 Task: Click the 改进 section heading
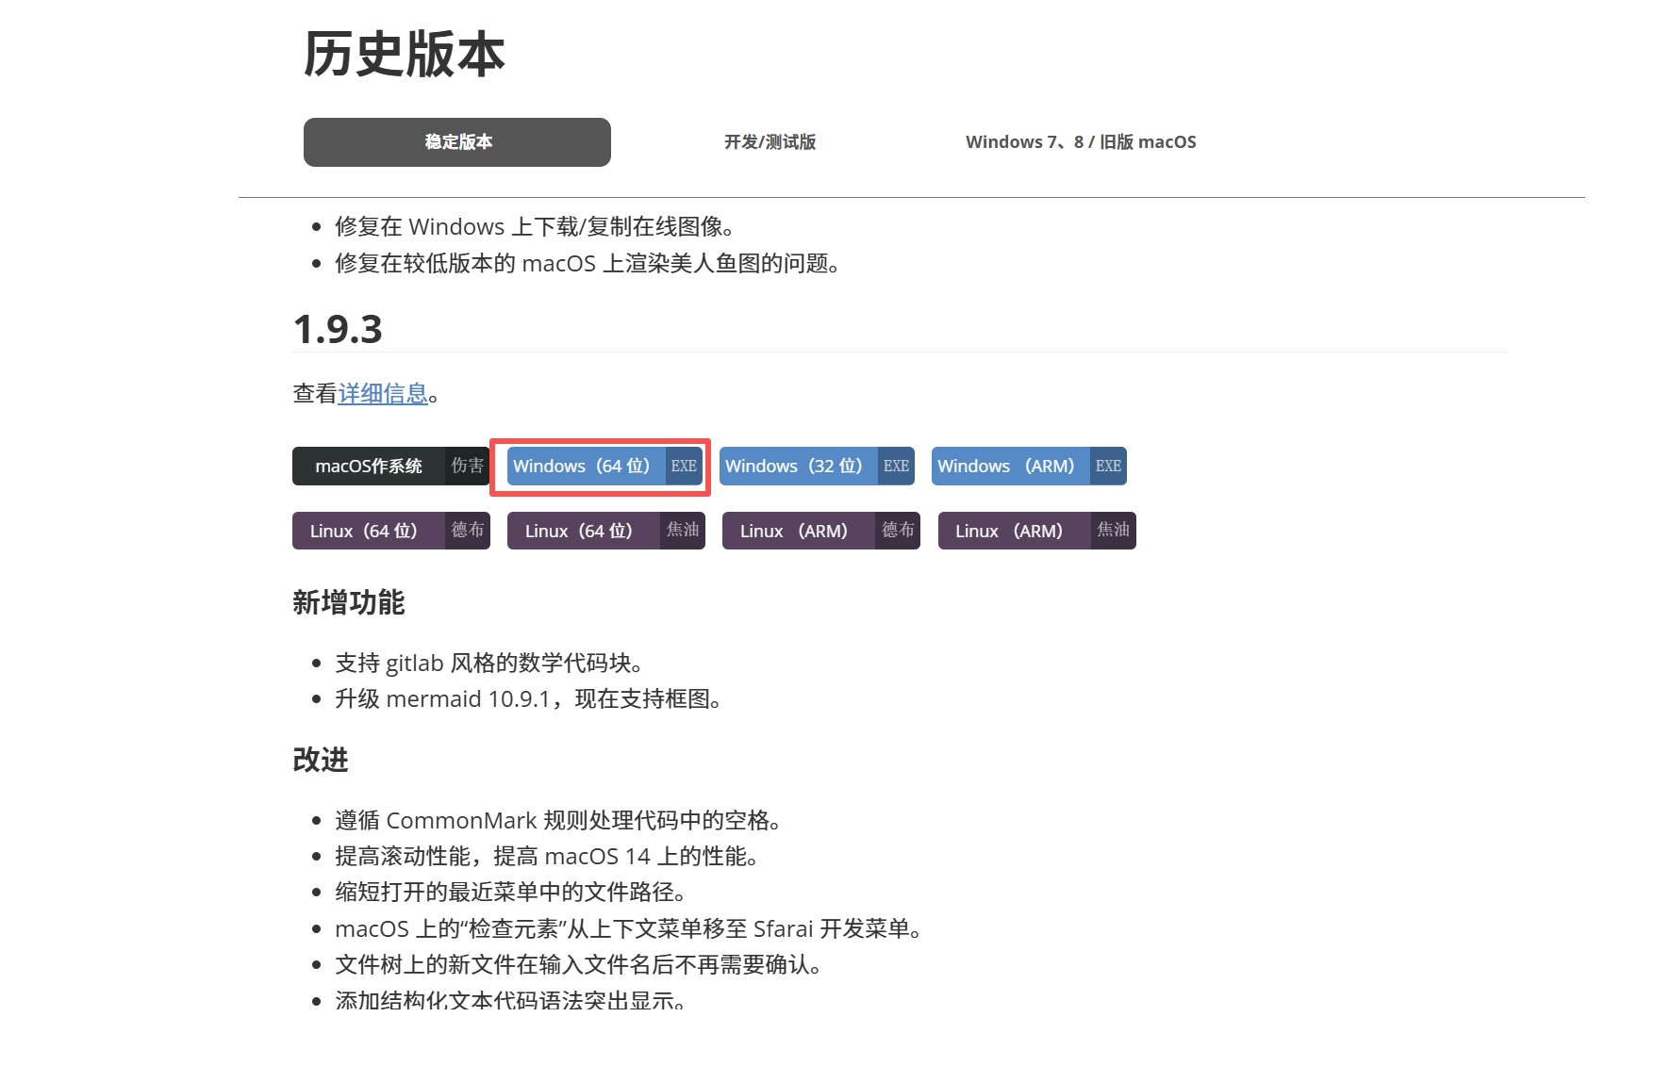[321, 760]
